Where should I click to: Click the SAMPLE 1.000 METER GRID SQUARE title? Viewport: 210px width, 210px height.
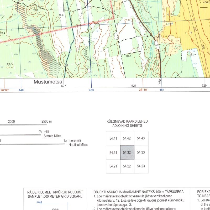[54, 196]
